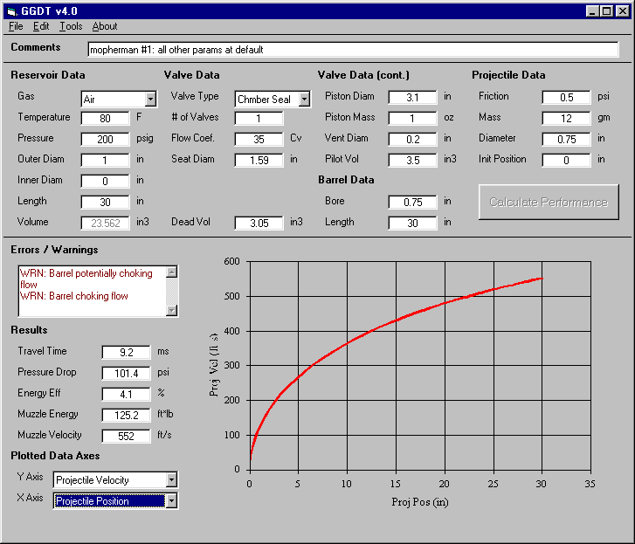The height and width of the screenshot is (544, 635).
Task: Expand the Gas type dropdown
Action: pyautogui.click(x=150, y=100)
